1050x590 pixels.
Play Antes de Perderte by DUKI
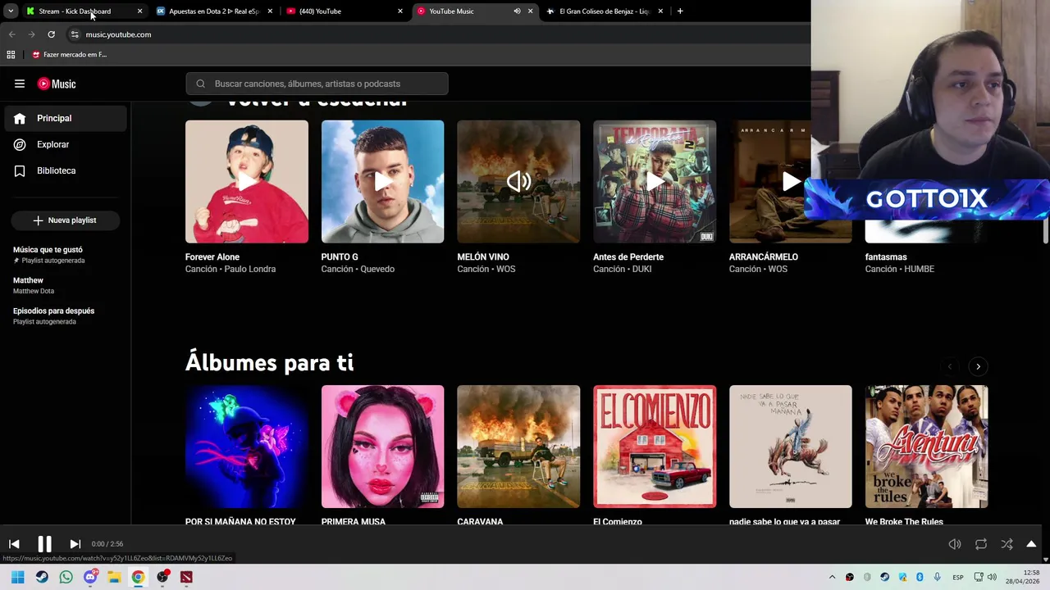point(655,182)
